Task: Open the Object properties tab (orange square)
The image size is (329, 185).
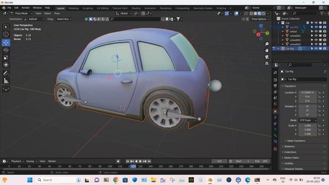Action: pos(276,112)
